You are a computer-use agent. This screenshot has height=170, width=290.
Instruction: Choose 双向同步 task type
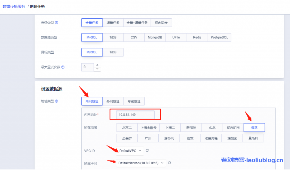[161, 23]
